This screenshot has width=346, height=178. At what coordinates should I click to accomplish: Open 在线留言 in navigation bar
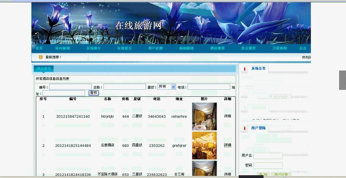point(125,48)
